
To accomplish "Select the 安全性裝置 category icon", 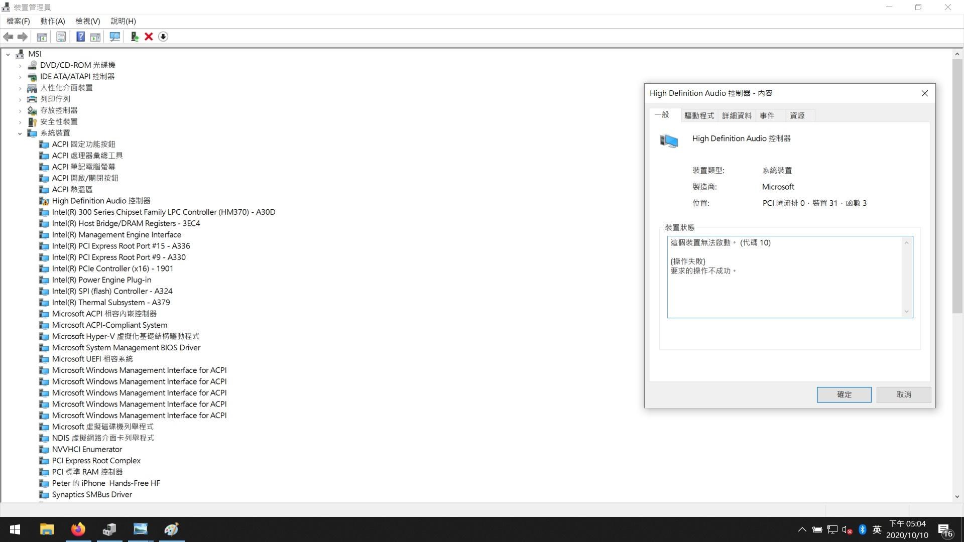I will [x=32, y=122].
